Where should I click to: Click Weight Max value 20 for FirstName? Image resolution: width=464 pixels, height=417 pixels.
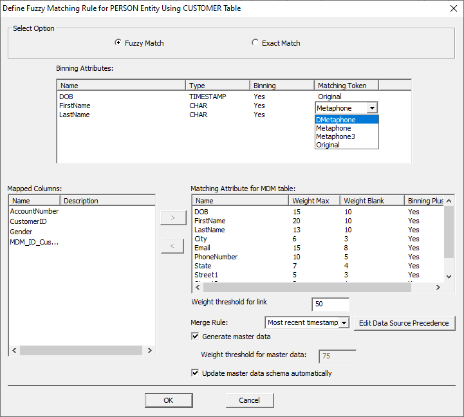tap(296, 221)
